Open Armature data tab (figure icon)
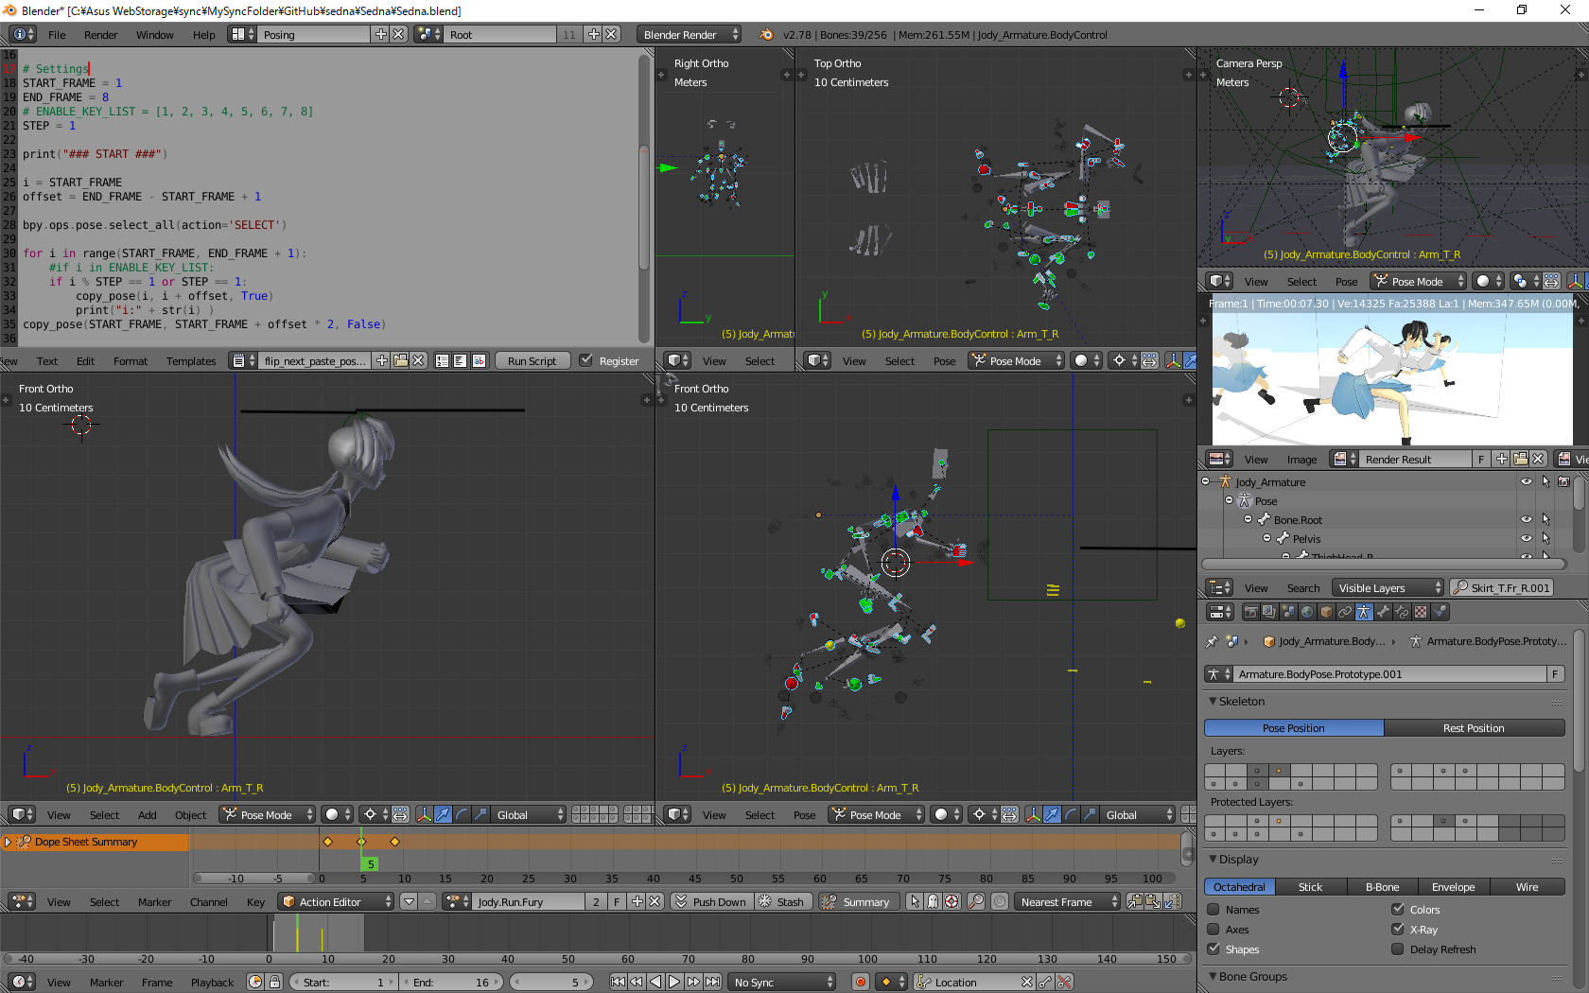This screenshot has height=993, width=1589. tap(1364, 612)
